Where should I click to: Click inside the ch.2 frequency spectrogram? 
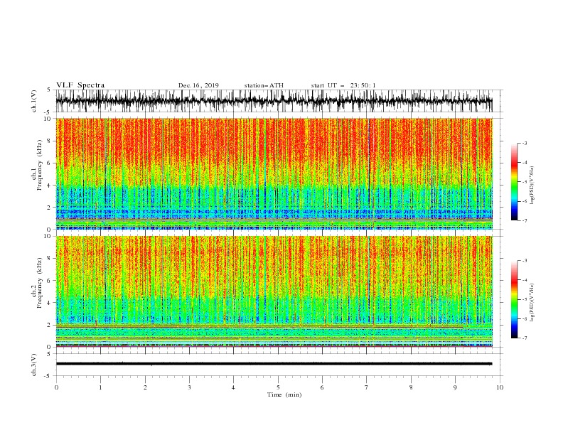274,291
